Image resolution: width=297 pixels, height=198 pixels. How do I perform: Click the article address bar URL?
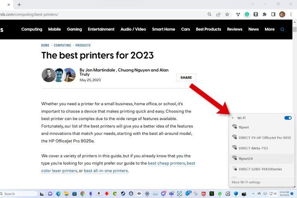[29, 14]
